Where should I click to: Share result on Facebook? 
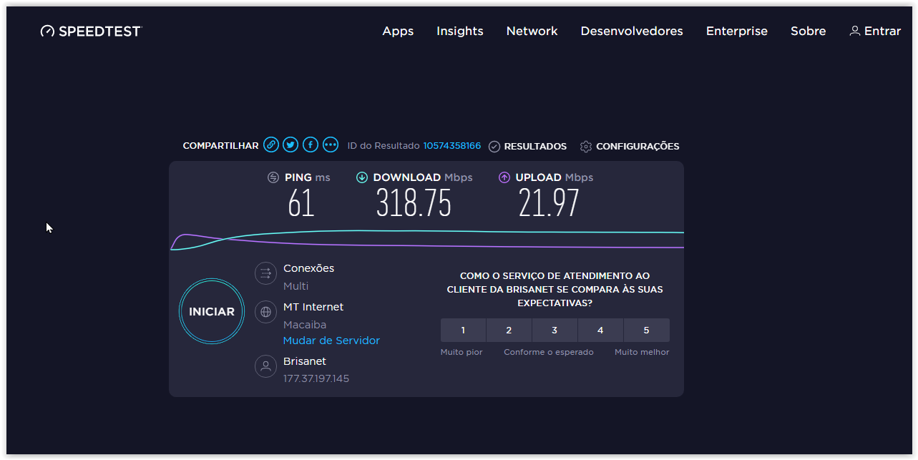pos(311,145)
